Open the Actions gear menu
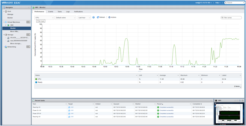The width and height of the screenshot is (246, 126). [112, 17]
